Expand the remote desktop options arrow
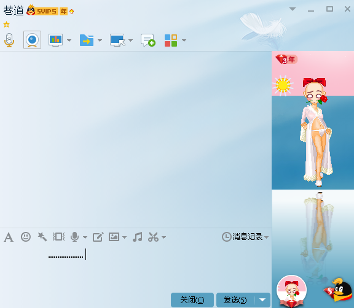 (x=130, y=40)
